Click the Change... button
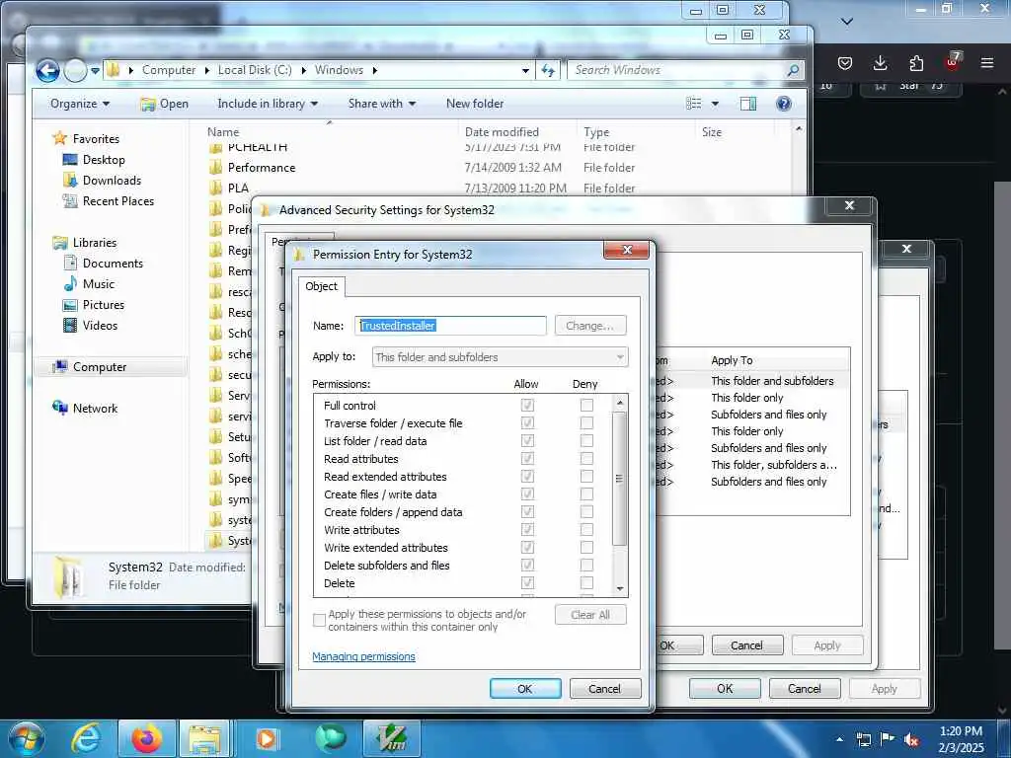 590,326
